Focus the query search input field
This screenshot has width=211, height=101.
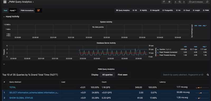183,75
